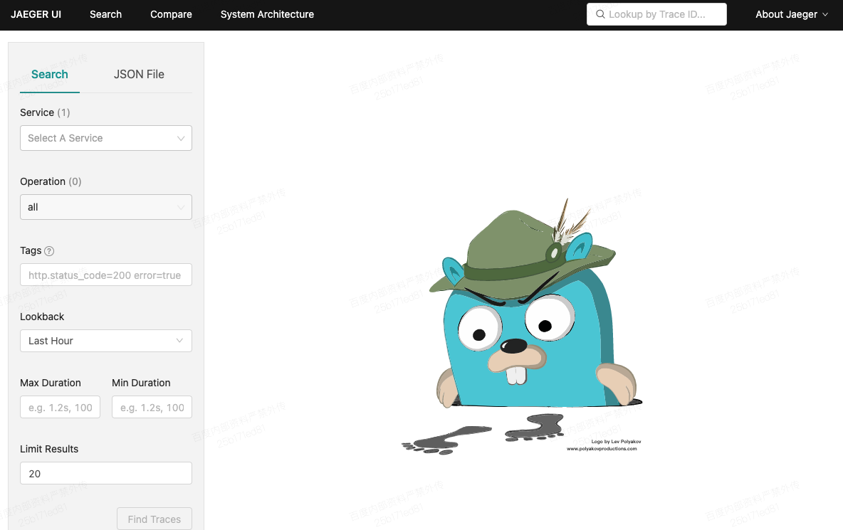The width and height of the screenshot is (843, 530).
Task: Click the Lookup by Trace ID field
Action: coord(656,14)
